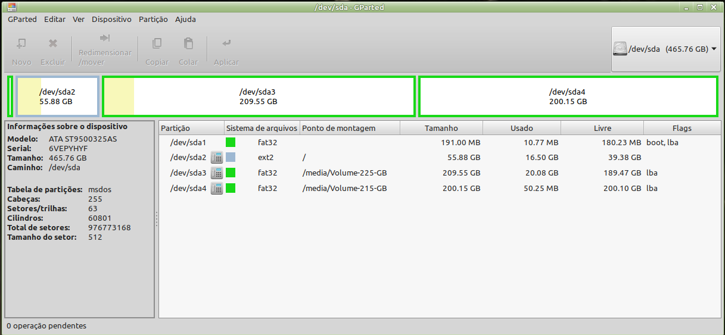The width and height of the screenshot is (725, 335).
Task: Click the mounted keys icon for /dev/sda4
Action: [217, 189]
